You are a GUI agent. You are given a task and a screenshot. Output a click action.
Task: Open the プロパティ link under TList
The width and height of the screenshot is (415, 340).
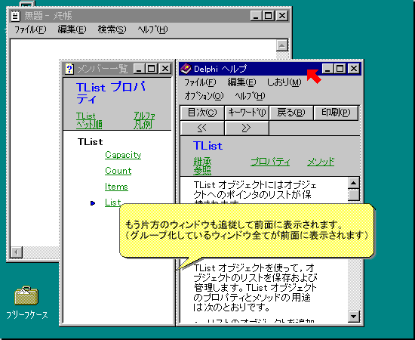tap(270, 162)
